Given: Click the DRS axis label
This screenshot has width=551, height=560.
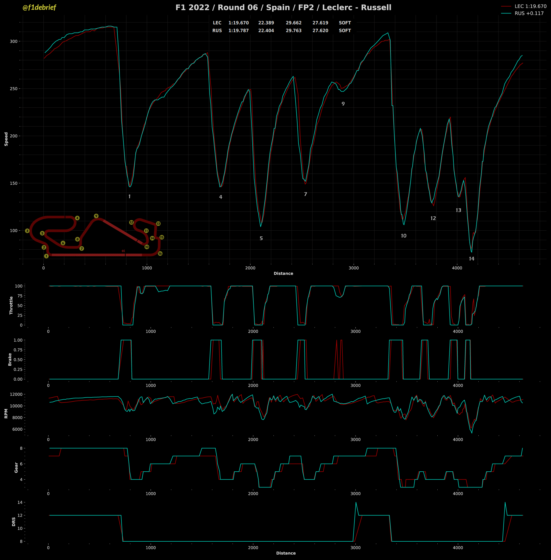Looking at the screenshot, I should (13, 522).
